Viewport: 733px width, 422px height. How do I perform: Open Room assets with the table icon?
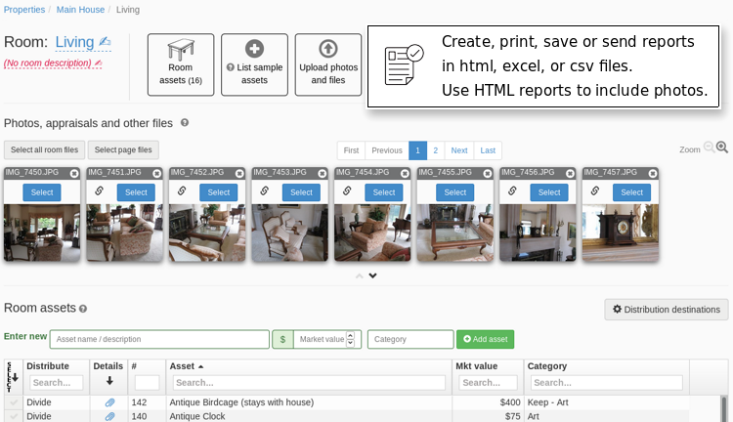pos(181,64)
